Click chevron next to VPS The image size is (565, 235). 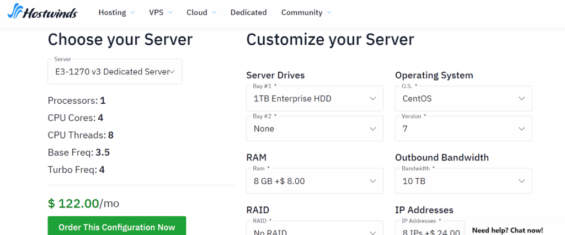(x=170, y=13)
